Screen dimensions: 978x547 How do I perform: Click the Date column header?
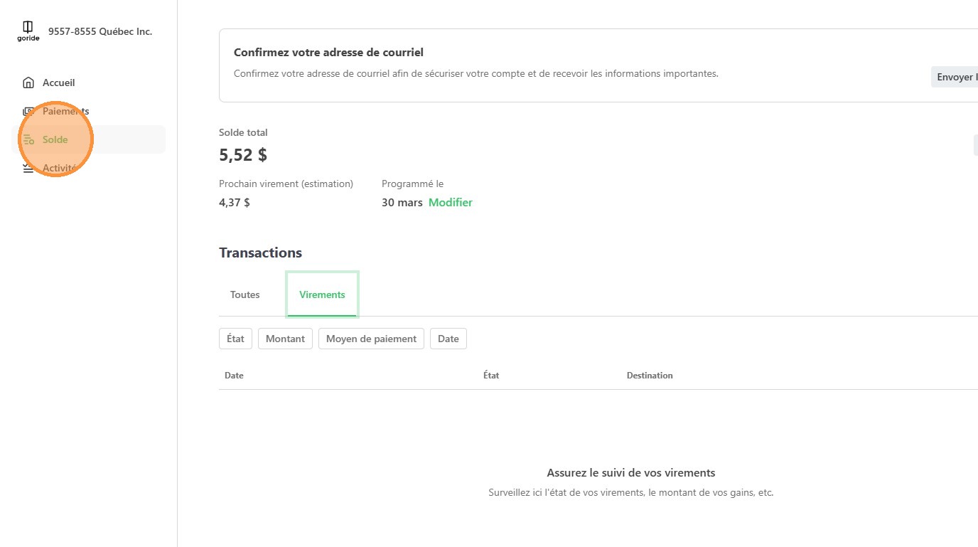click(234, 376)
